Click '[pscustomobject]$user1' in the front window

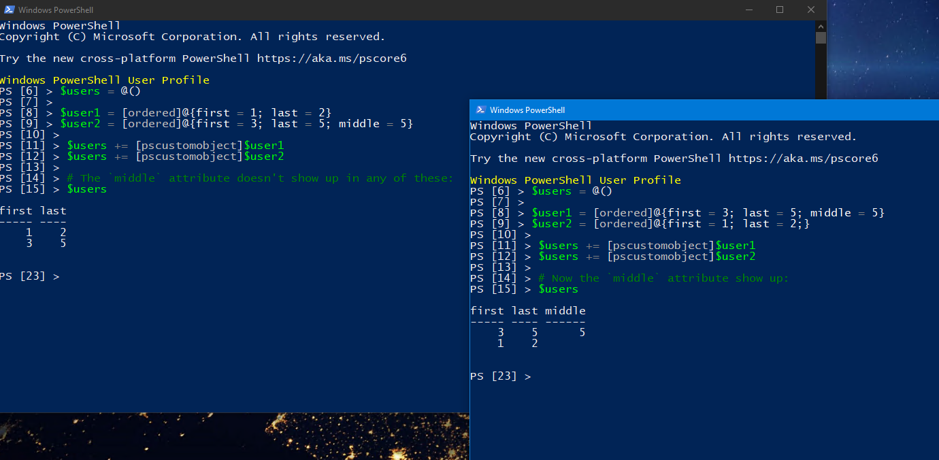point(681,246)
